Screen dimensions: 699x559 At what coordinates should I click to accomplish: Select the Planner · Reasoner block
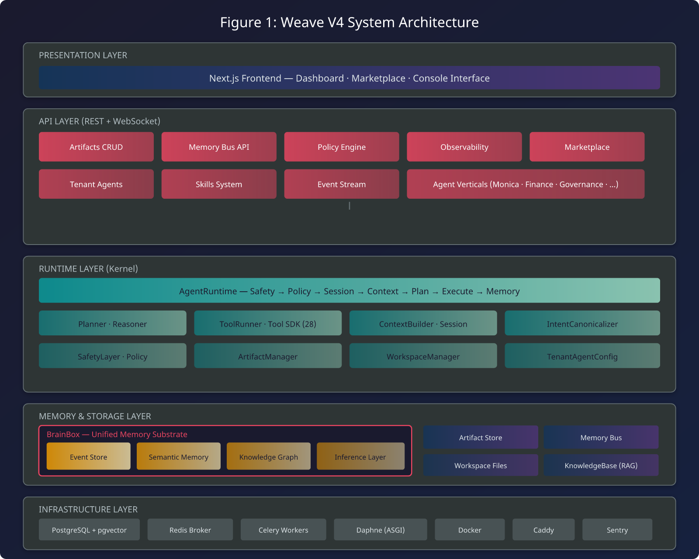click(x=113, y=323)
